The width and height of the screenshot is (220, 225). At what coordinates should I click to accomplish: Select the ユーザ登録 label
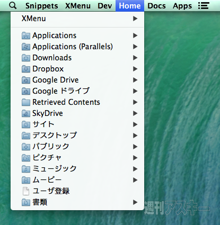[x=51, y=191]
